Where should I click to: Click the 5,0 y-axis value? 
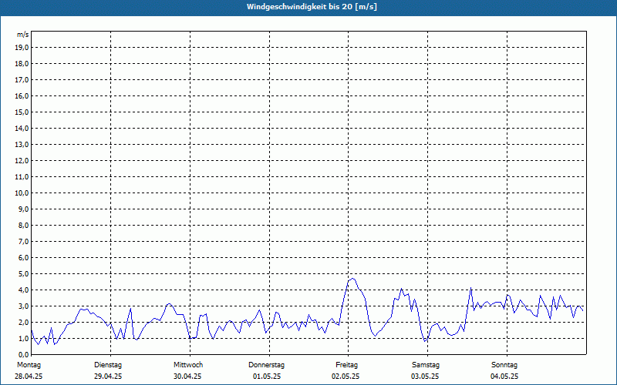click(x=23, y=274)
